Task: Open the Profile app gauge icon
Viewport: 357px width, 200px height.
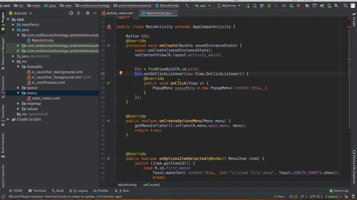Action: click(284, 6)
